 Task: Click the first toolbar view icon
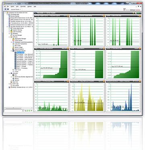pyautogui.click(x=6, y=9)
